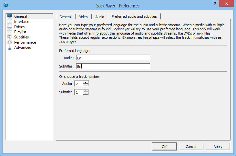Increase the Subtitle track number
Image resolution: width=236 pixels, height=156 pixels.
[x=86, y=91]
